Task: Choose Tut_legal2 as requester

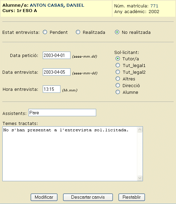Action: coord(118,72)
